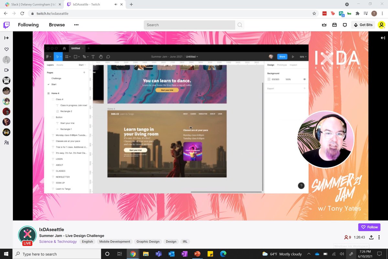Open Prime Loot crown icon

(x=324, y=25)
